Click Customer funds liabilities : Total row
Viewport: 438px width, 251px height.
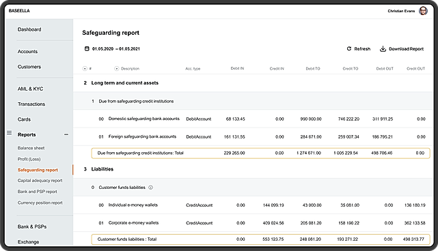[260, 239]
